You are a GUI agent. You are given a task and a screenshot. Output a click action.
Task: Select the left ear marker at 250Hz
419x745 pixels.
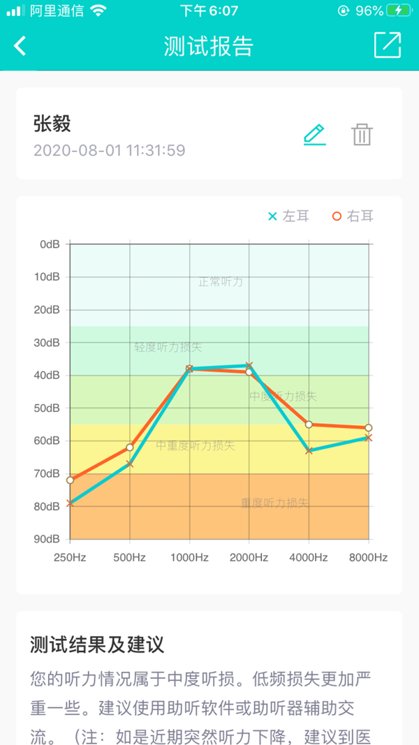(71, 503)
